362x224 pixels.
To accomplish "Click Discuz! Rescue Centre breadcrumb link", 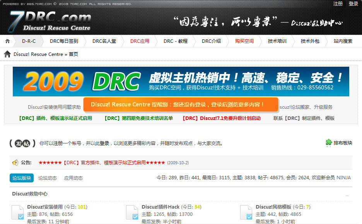I will [38, 54].
